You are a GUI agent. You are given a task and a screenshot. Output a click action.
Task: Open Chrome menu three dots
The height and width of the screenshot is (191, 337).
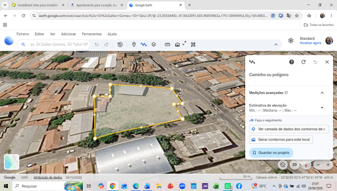point(331,16)
